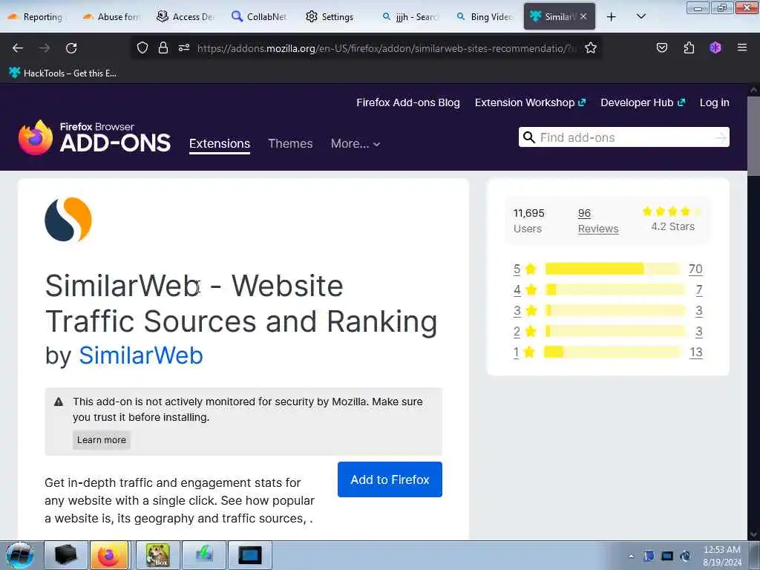Open the 70 five-star reviews count
The image size is (760, 570).
click(695, 269)
